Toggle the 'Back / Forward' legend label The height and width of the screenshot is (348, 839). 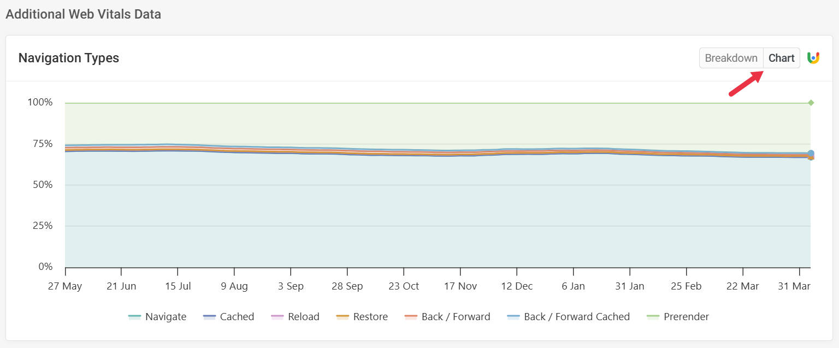pyautogui.click(x=456, y=317)
